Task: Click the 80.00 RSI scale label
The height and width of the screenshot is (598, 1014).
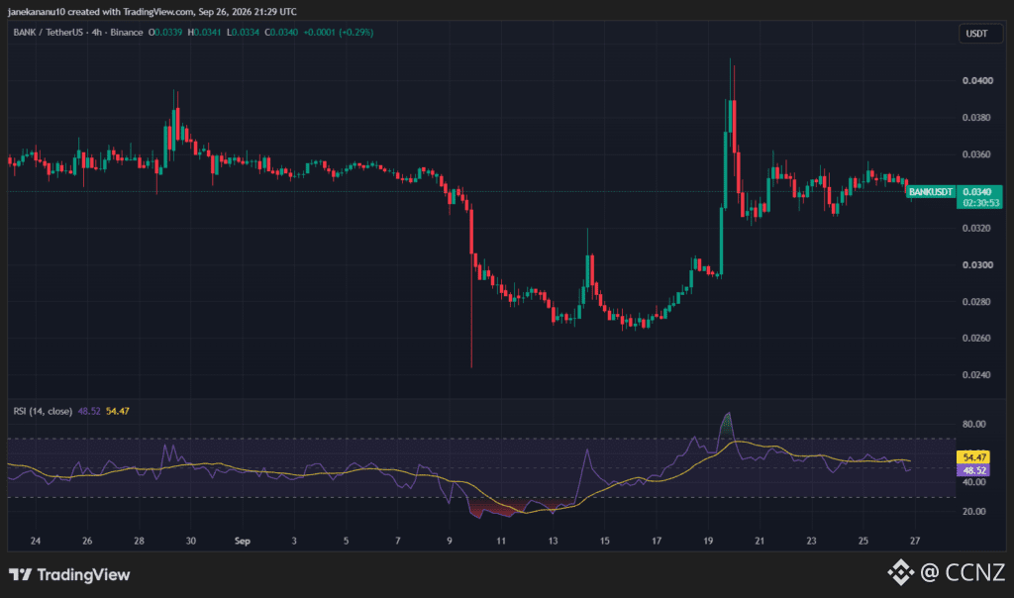Action: point(974,424)
